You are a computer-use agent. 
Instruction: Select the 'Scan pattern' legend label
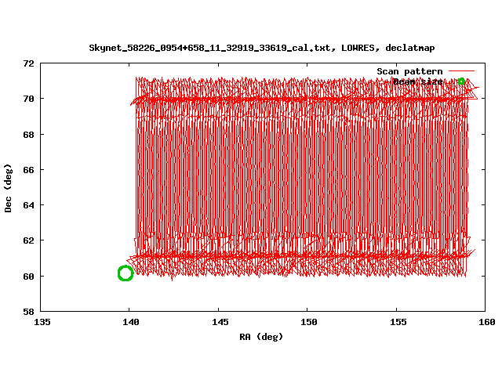409,71
